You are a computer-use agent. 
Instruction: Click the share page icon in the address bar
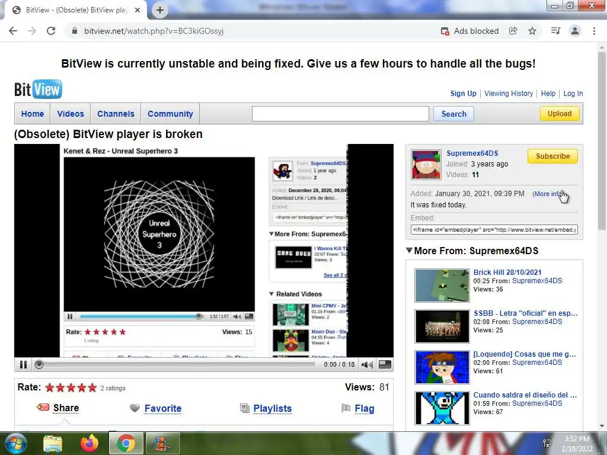click(x=513, y=31)
